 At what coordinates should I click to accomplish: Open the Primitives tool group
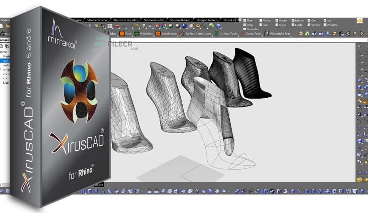click(143, 33)
